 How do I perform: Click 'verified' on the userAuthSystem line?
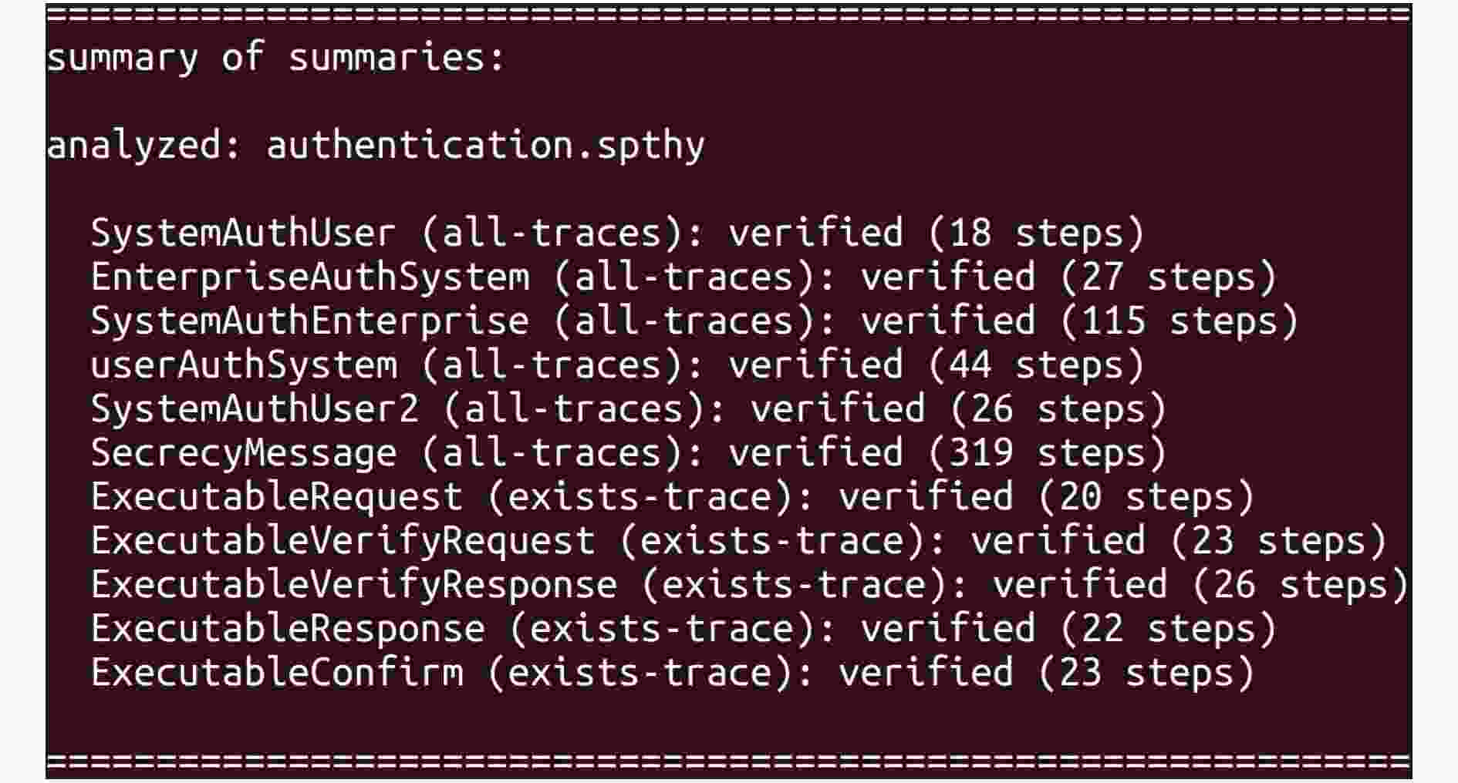(x=815, y=365)
